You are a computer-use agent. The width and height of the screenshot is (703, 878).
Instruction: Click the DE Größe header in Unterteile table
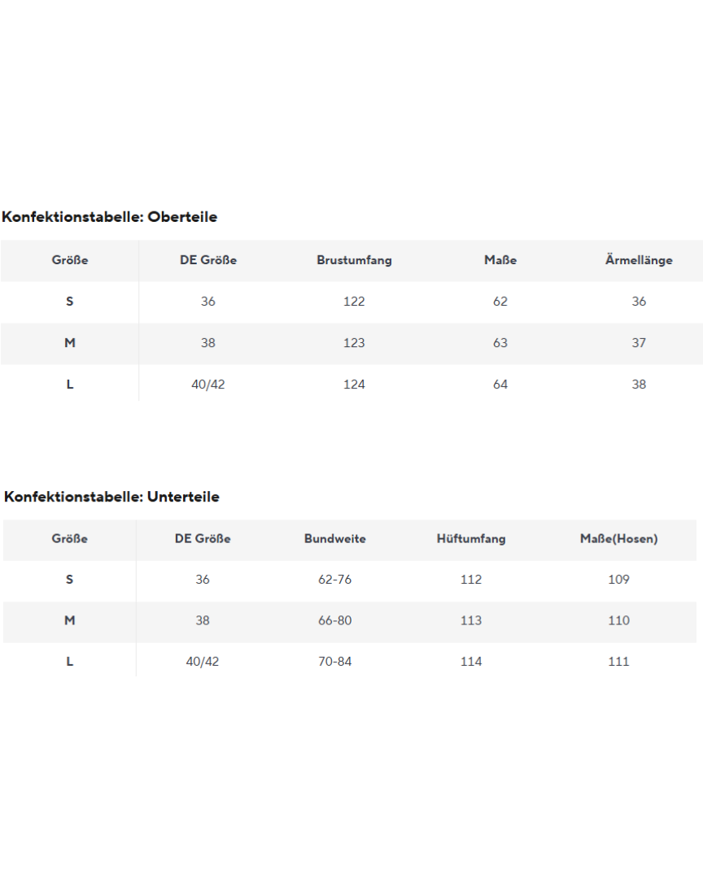click(203, 539)
